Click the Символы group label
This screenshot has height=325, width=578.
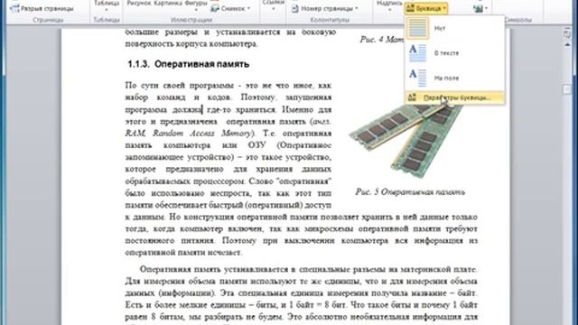tap(517, 20)
